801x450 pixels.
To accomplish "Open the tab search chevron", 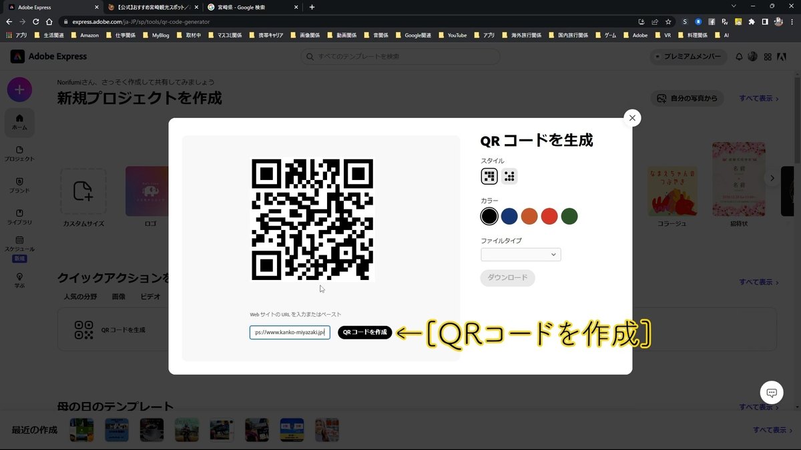I will point(734,7).
